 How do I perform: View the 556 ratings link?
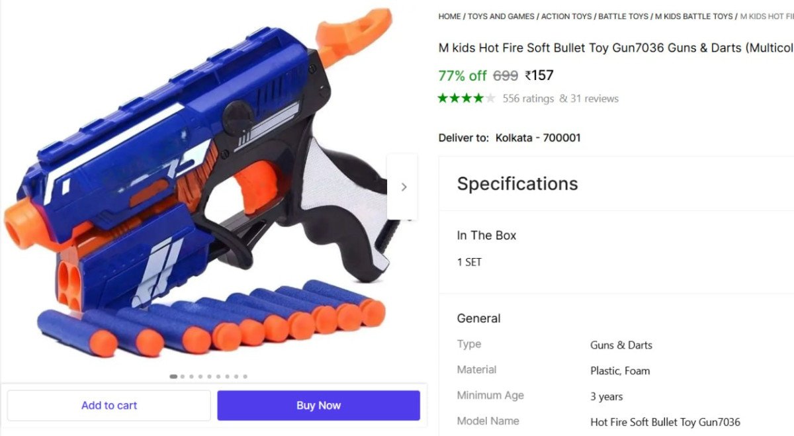point(528,99)
